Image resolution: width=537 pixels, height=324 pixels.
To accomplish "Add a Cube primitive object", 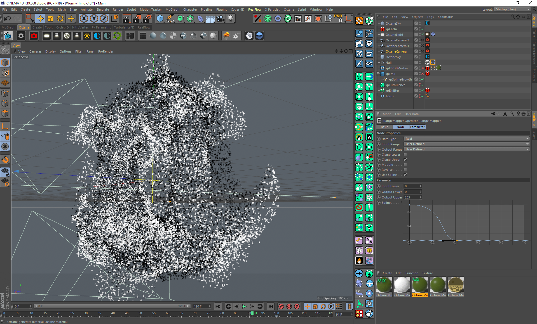I will pyautogui.click(x=160, y=19).
